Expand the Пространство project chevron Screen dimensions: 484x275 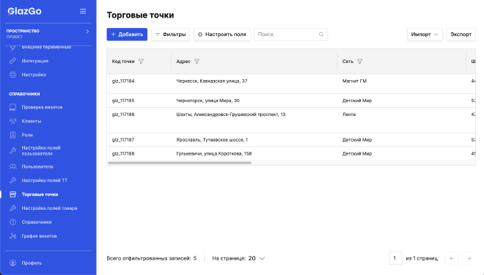(87, 32)
